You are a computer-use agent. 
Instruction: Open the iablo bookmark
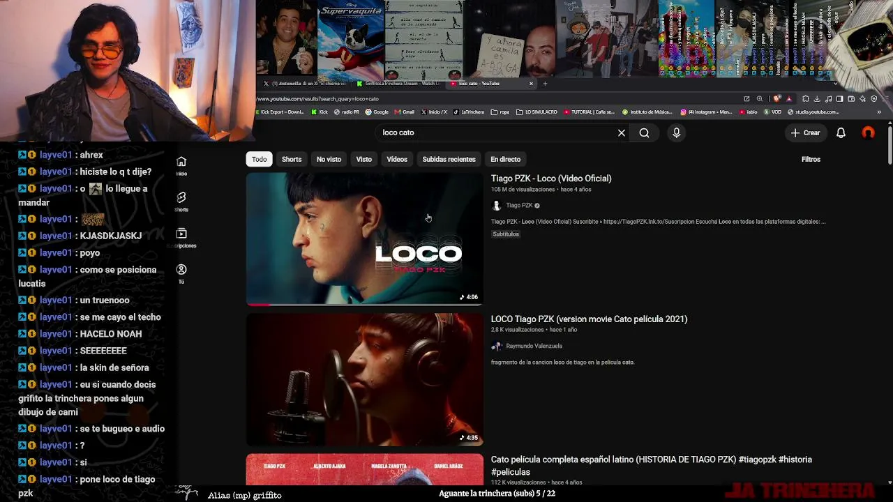[749, 112]
